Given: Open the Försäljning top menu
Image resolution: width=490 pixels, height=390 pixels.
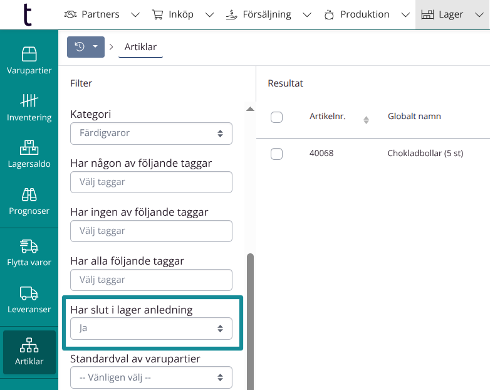Looking at the screenshot, I should click(267, 14).
